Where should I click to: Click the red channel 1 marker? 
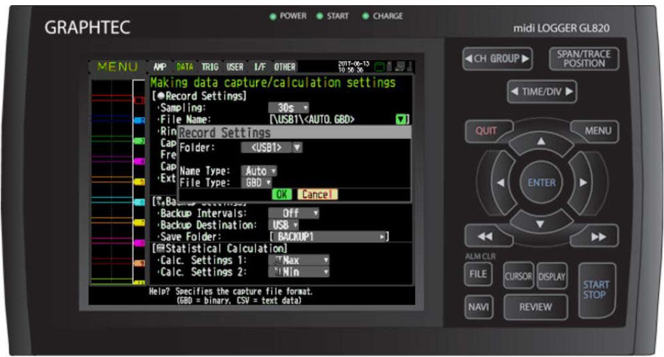139,100
